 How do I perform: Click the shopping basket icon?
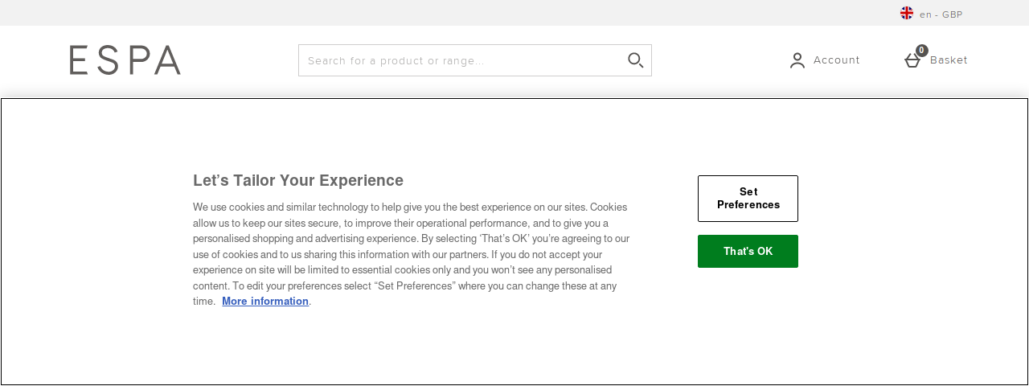pyautogui.click(x=912, y=61)
